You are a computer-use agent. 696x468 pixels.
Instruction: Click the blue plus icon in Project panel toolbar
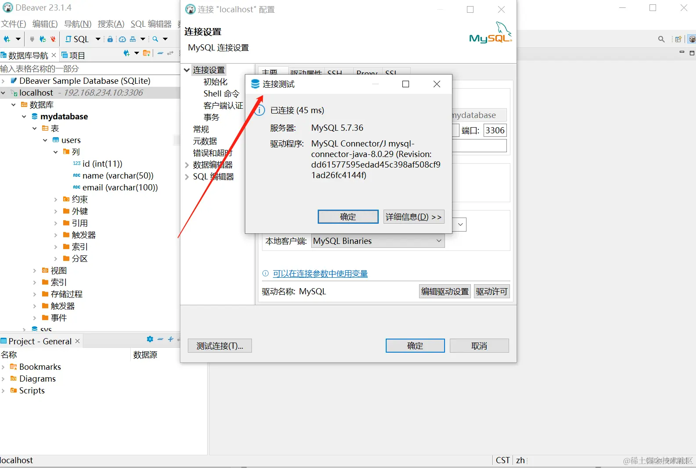(171, 339)
